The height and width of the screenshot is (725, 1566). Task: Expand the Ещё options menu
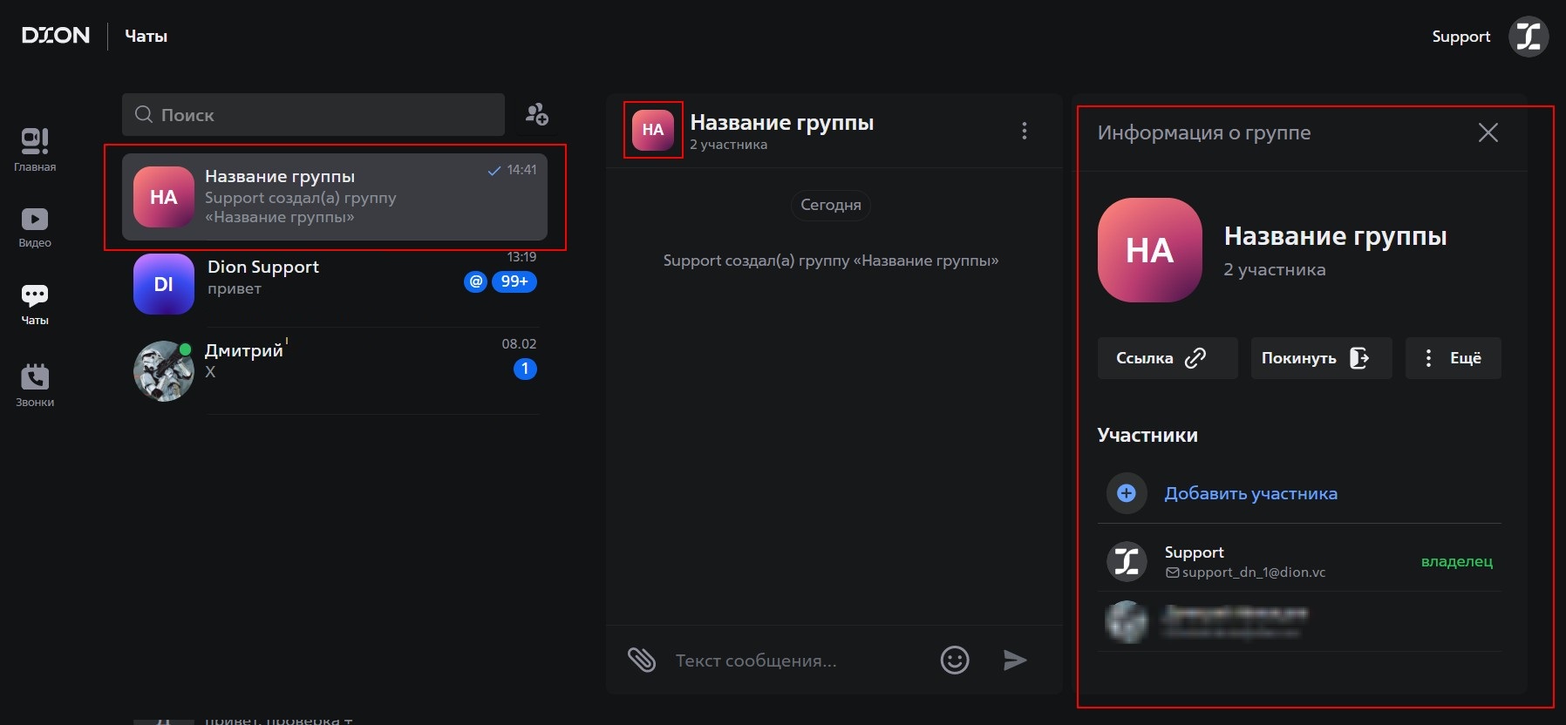(x=1453, y=358)
